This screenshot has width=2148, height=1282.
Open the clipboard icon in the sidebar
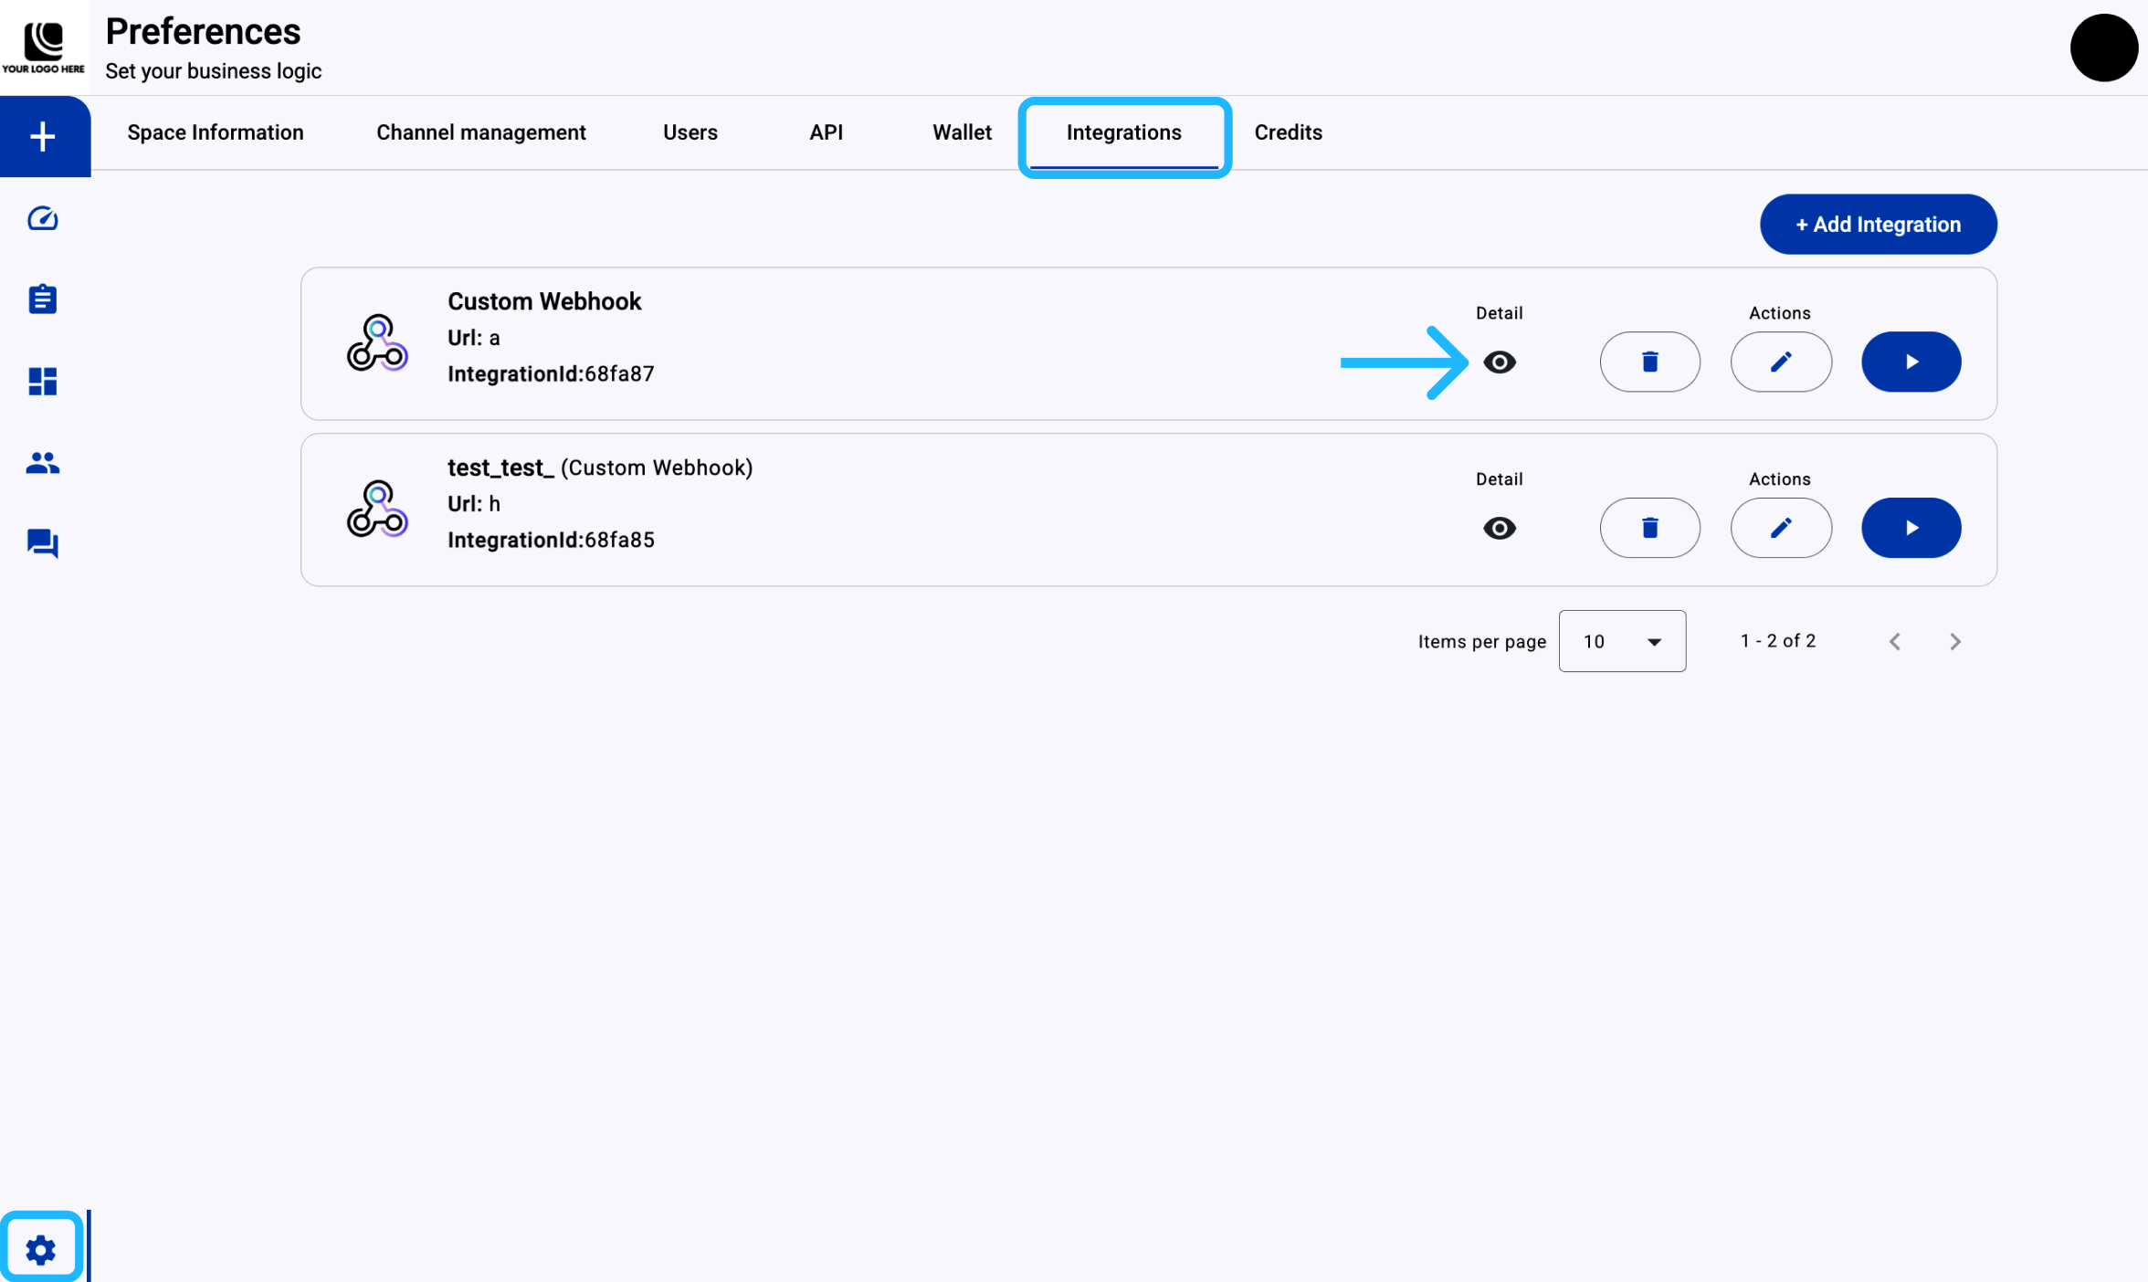tap(43, 299)
